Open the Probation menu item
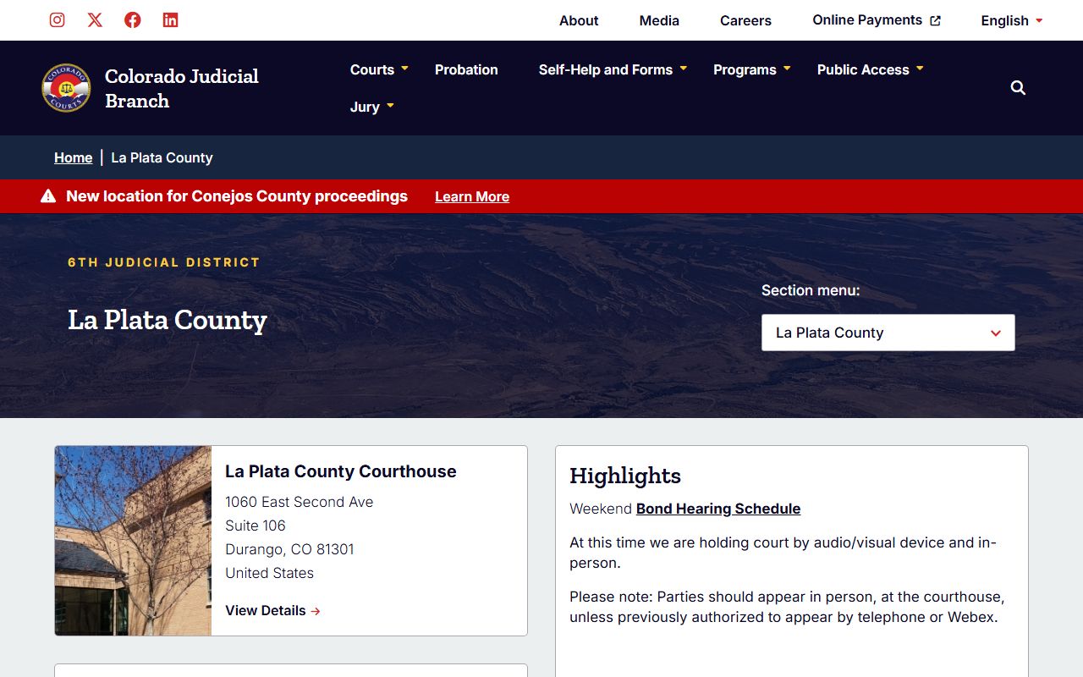Image resolution: width=1083 pixels, height=677 pixels. (466, 69)
